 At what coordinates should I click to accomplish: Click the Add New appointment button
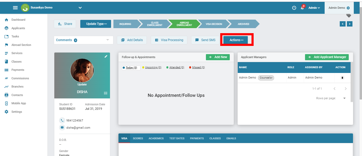[x=218, y=57]
